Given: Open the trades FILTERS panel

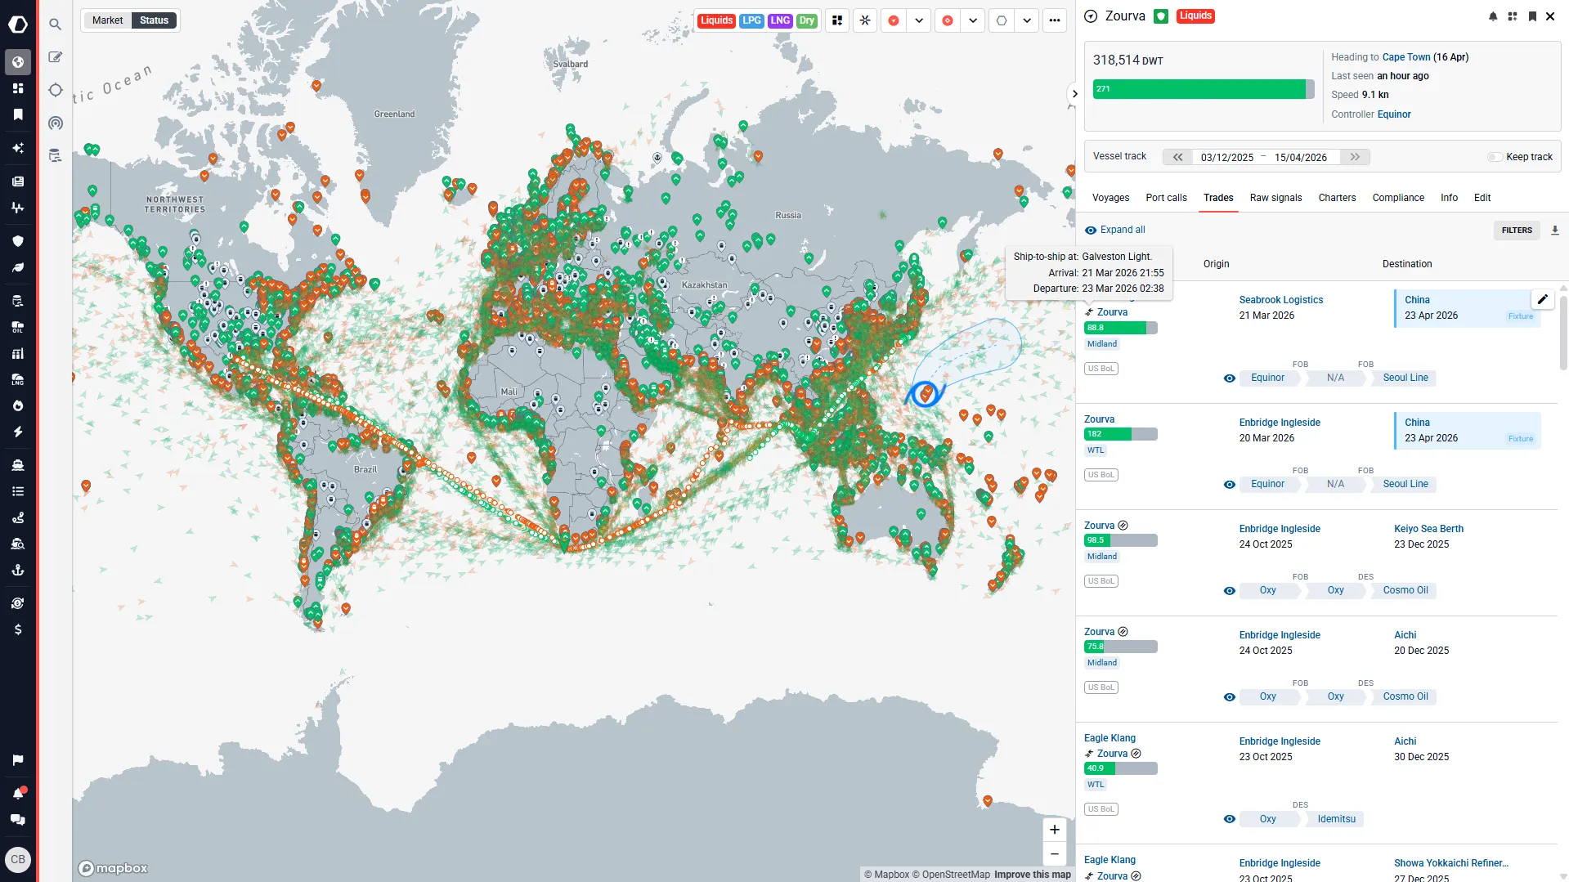Looking at the screenshot, I should (1517, 231).
